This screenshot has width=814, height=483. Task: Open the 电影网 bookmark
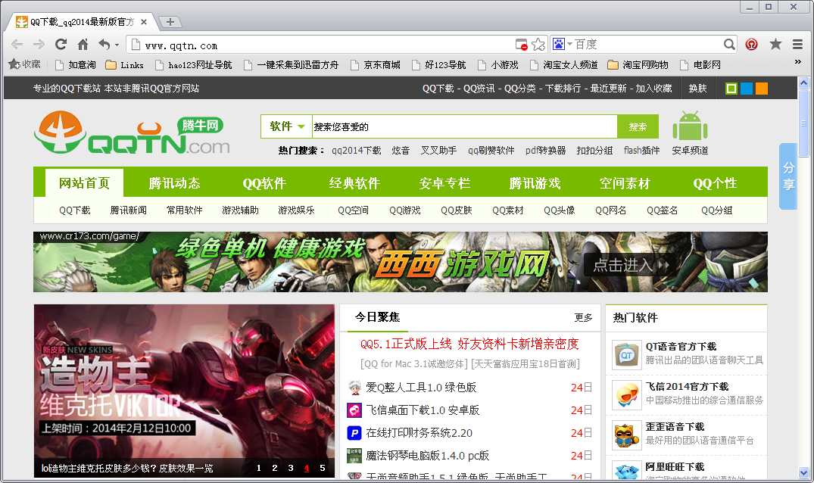click(x=700, y=65)
